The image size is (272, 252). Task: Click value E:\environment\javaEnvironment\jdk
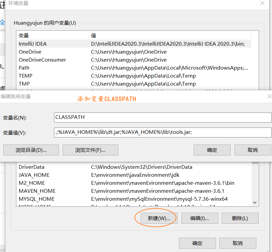point(135,175)
